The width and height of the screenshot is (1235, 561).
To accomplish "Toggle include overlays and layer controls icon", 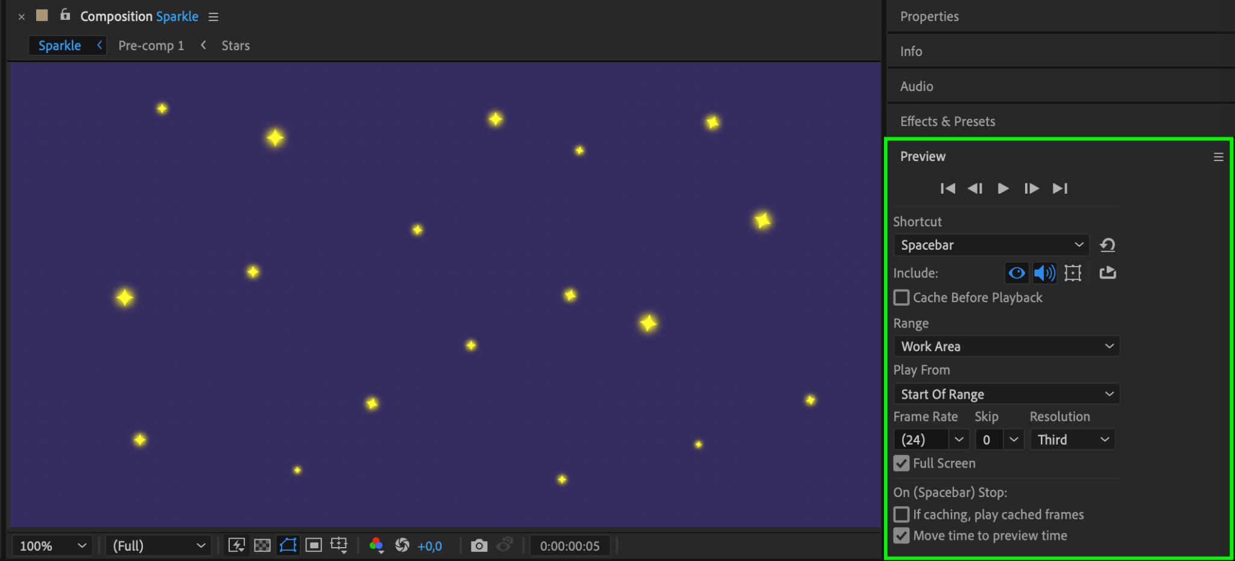I will pyautogui.click(x=1073, y=273).
